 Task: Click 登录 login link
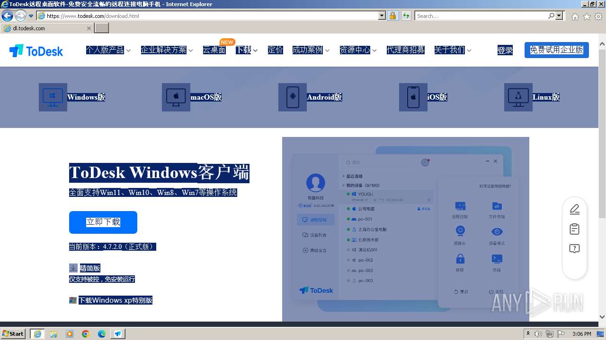505,50
